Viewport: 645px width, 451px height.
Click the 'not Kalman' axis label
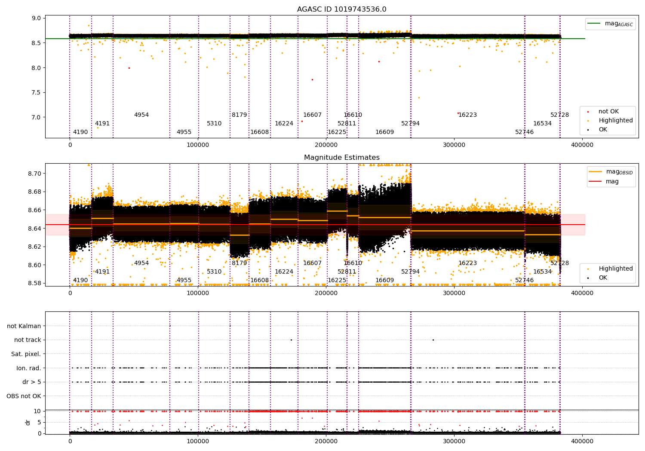coord(24,326)
